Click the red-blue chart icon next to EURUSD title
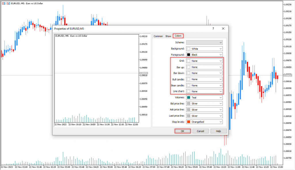This screenshot has height=170, width=295. pyautogui.click(x=8, y=3)
